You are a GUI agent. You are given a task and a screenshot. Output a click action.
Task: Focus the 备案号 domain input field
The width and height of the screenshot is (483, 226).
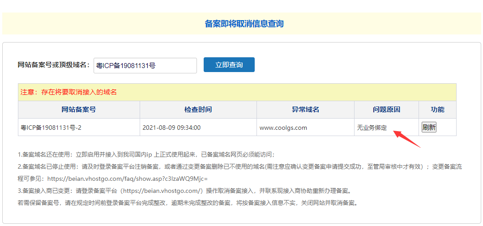pyautogui.click(x=145, y=65)
